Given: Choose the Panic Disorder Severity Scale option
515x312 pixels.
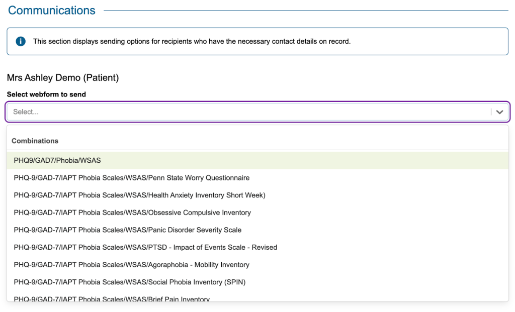Looking at the screenshot, I should coord(128,230).
